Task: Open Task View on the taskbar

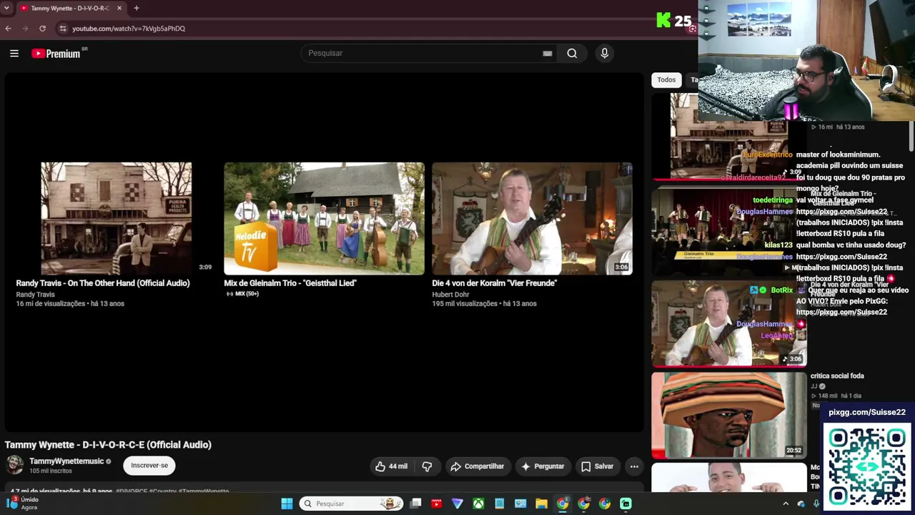Action: tap(415, 504)
